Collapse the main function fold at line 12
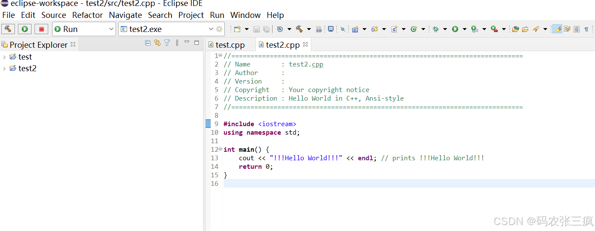Image resolution: width=595 pixels, height=231 pixels. point(221,149)
